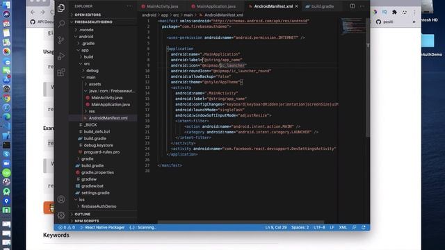Screen dimensions: 445x250
Task: Change encoding via UTF-8 status item
Action: tap(319, 227)
